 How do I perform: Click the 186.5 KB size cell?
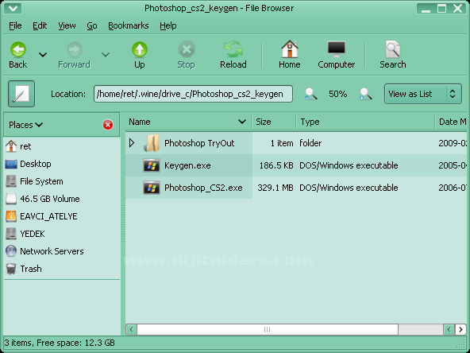click(x=276, y=165)
